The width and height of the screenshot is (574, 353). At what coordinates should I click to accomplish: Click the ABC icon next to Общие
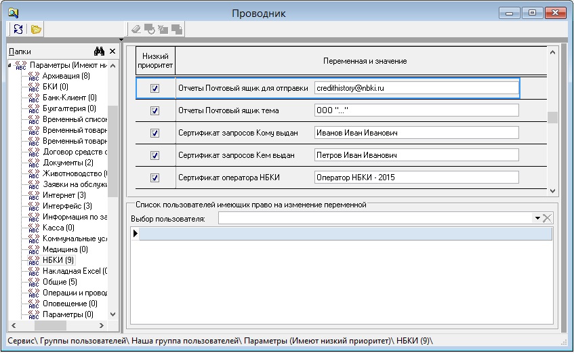34,283
